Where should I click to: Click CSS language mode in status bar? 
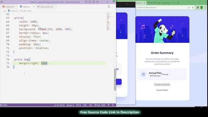tap(91, 105)
